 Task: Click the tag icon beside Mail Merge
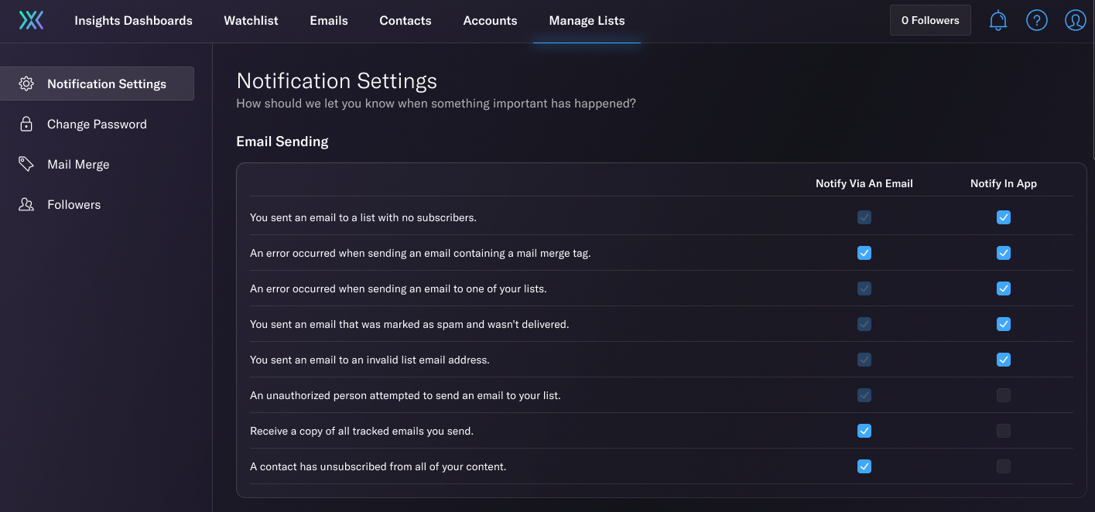coord(26,164)
